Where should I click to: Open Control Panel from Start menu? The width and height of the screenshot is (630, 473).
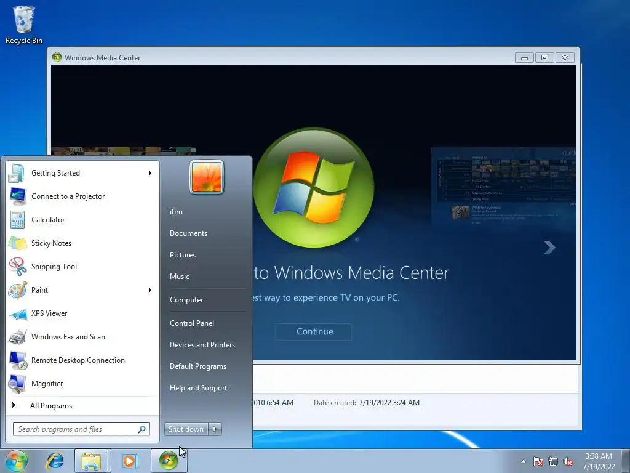192,323
